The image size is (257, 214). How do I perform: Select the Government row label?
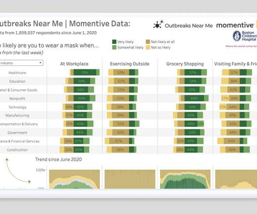click(x=17, y=133)
